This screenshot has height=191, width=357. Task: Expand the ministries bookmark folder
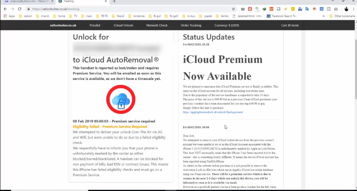[x=143, y=16]
